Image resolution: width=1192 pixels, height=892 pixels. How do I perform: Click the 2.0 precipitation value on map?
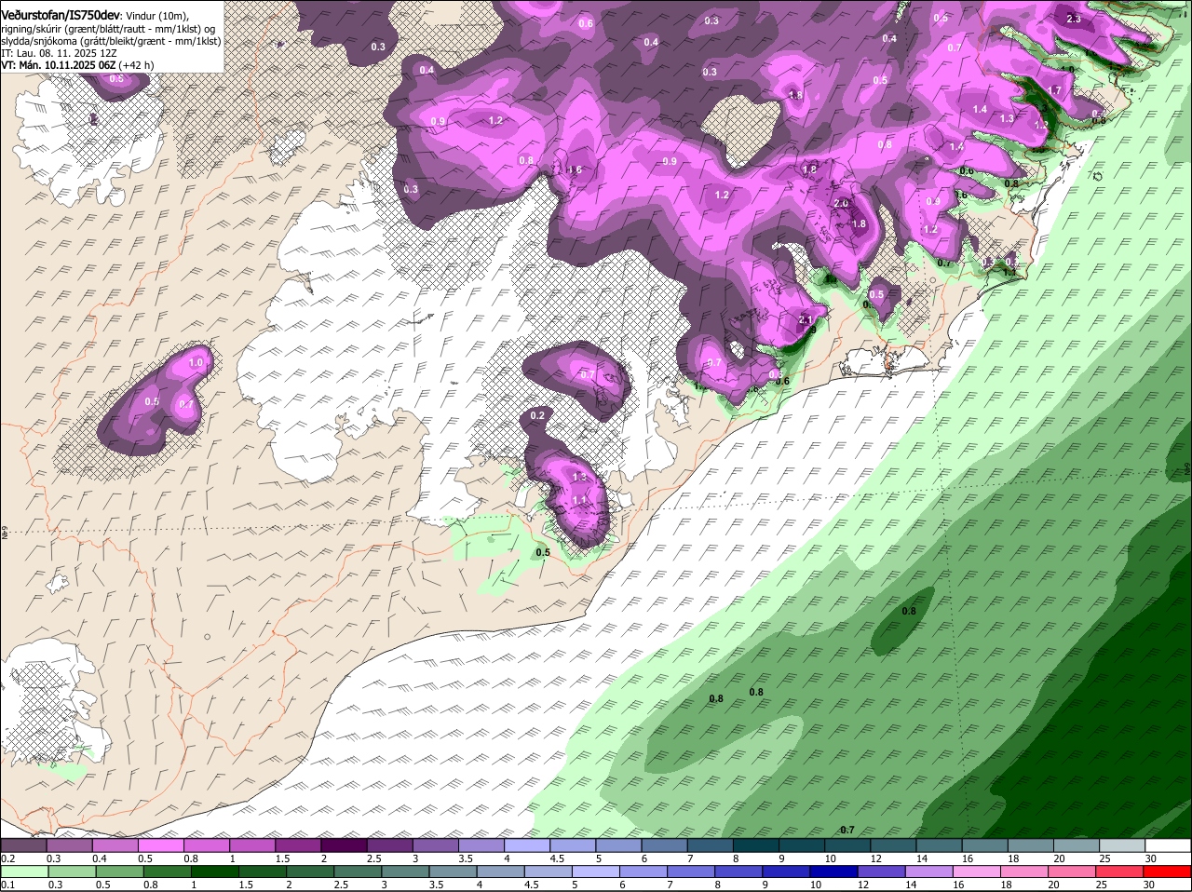coord(841,203)
